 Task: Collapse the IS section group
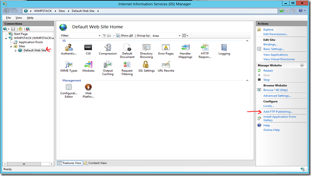[x=247, y=41]
